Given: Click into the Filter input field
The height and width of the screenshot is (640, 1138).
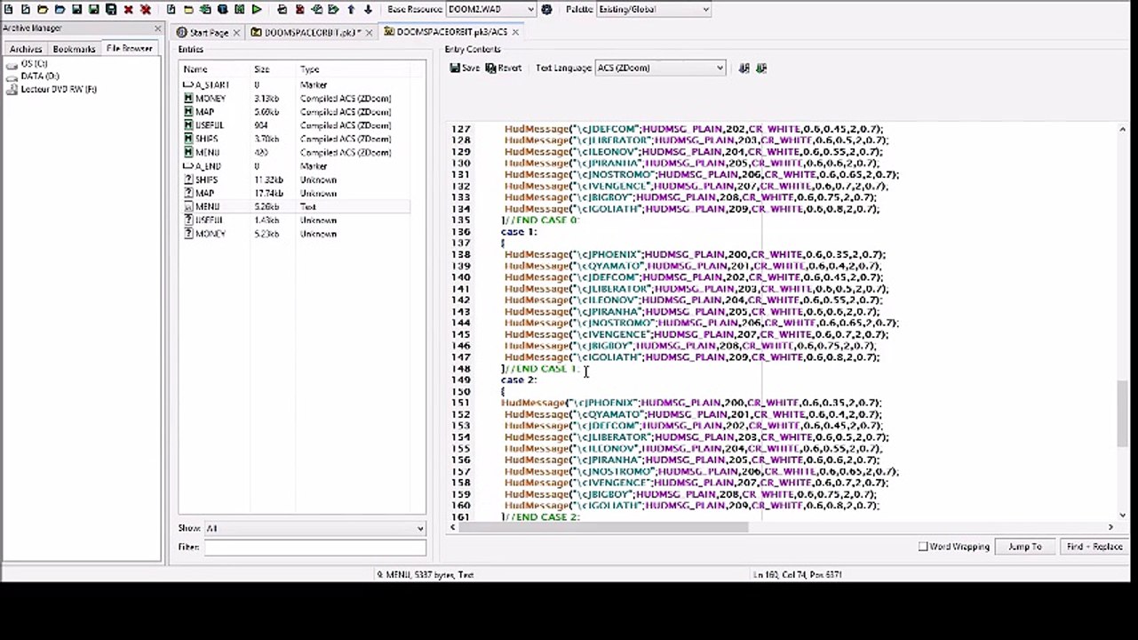Looking at the screenshot, I should pyautogui.click(x=314, y=548).
